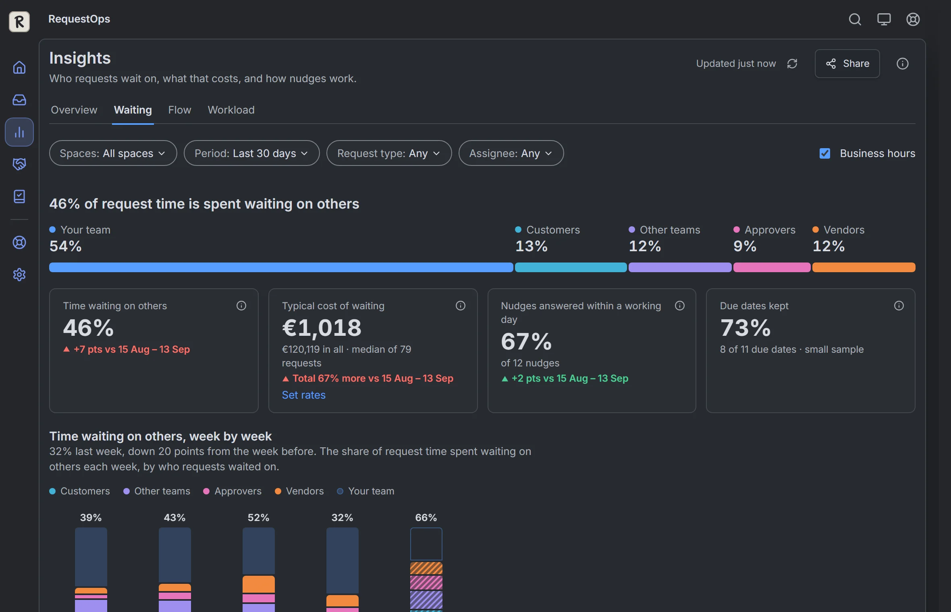Open the Home sidebar icon
This screenshot has width=951, height=612.
click(19, 67)
